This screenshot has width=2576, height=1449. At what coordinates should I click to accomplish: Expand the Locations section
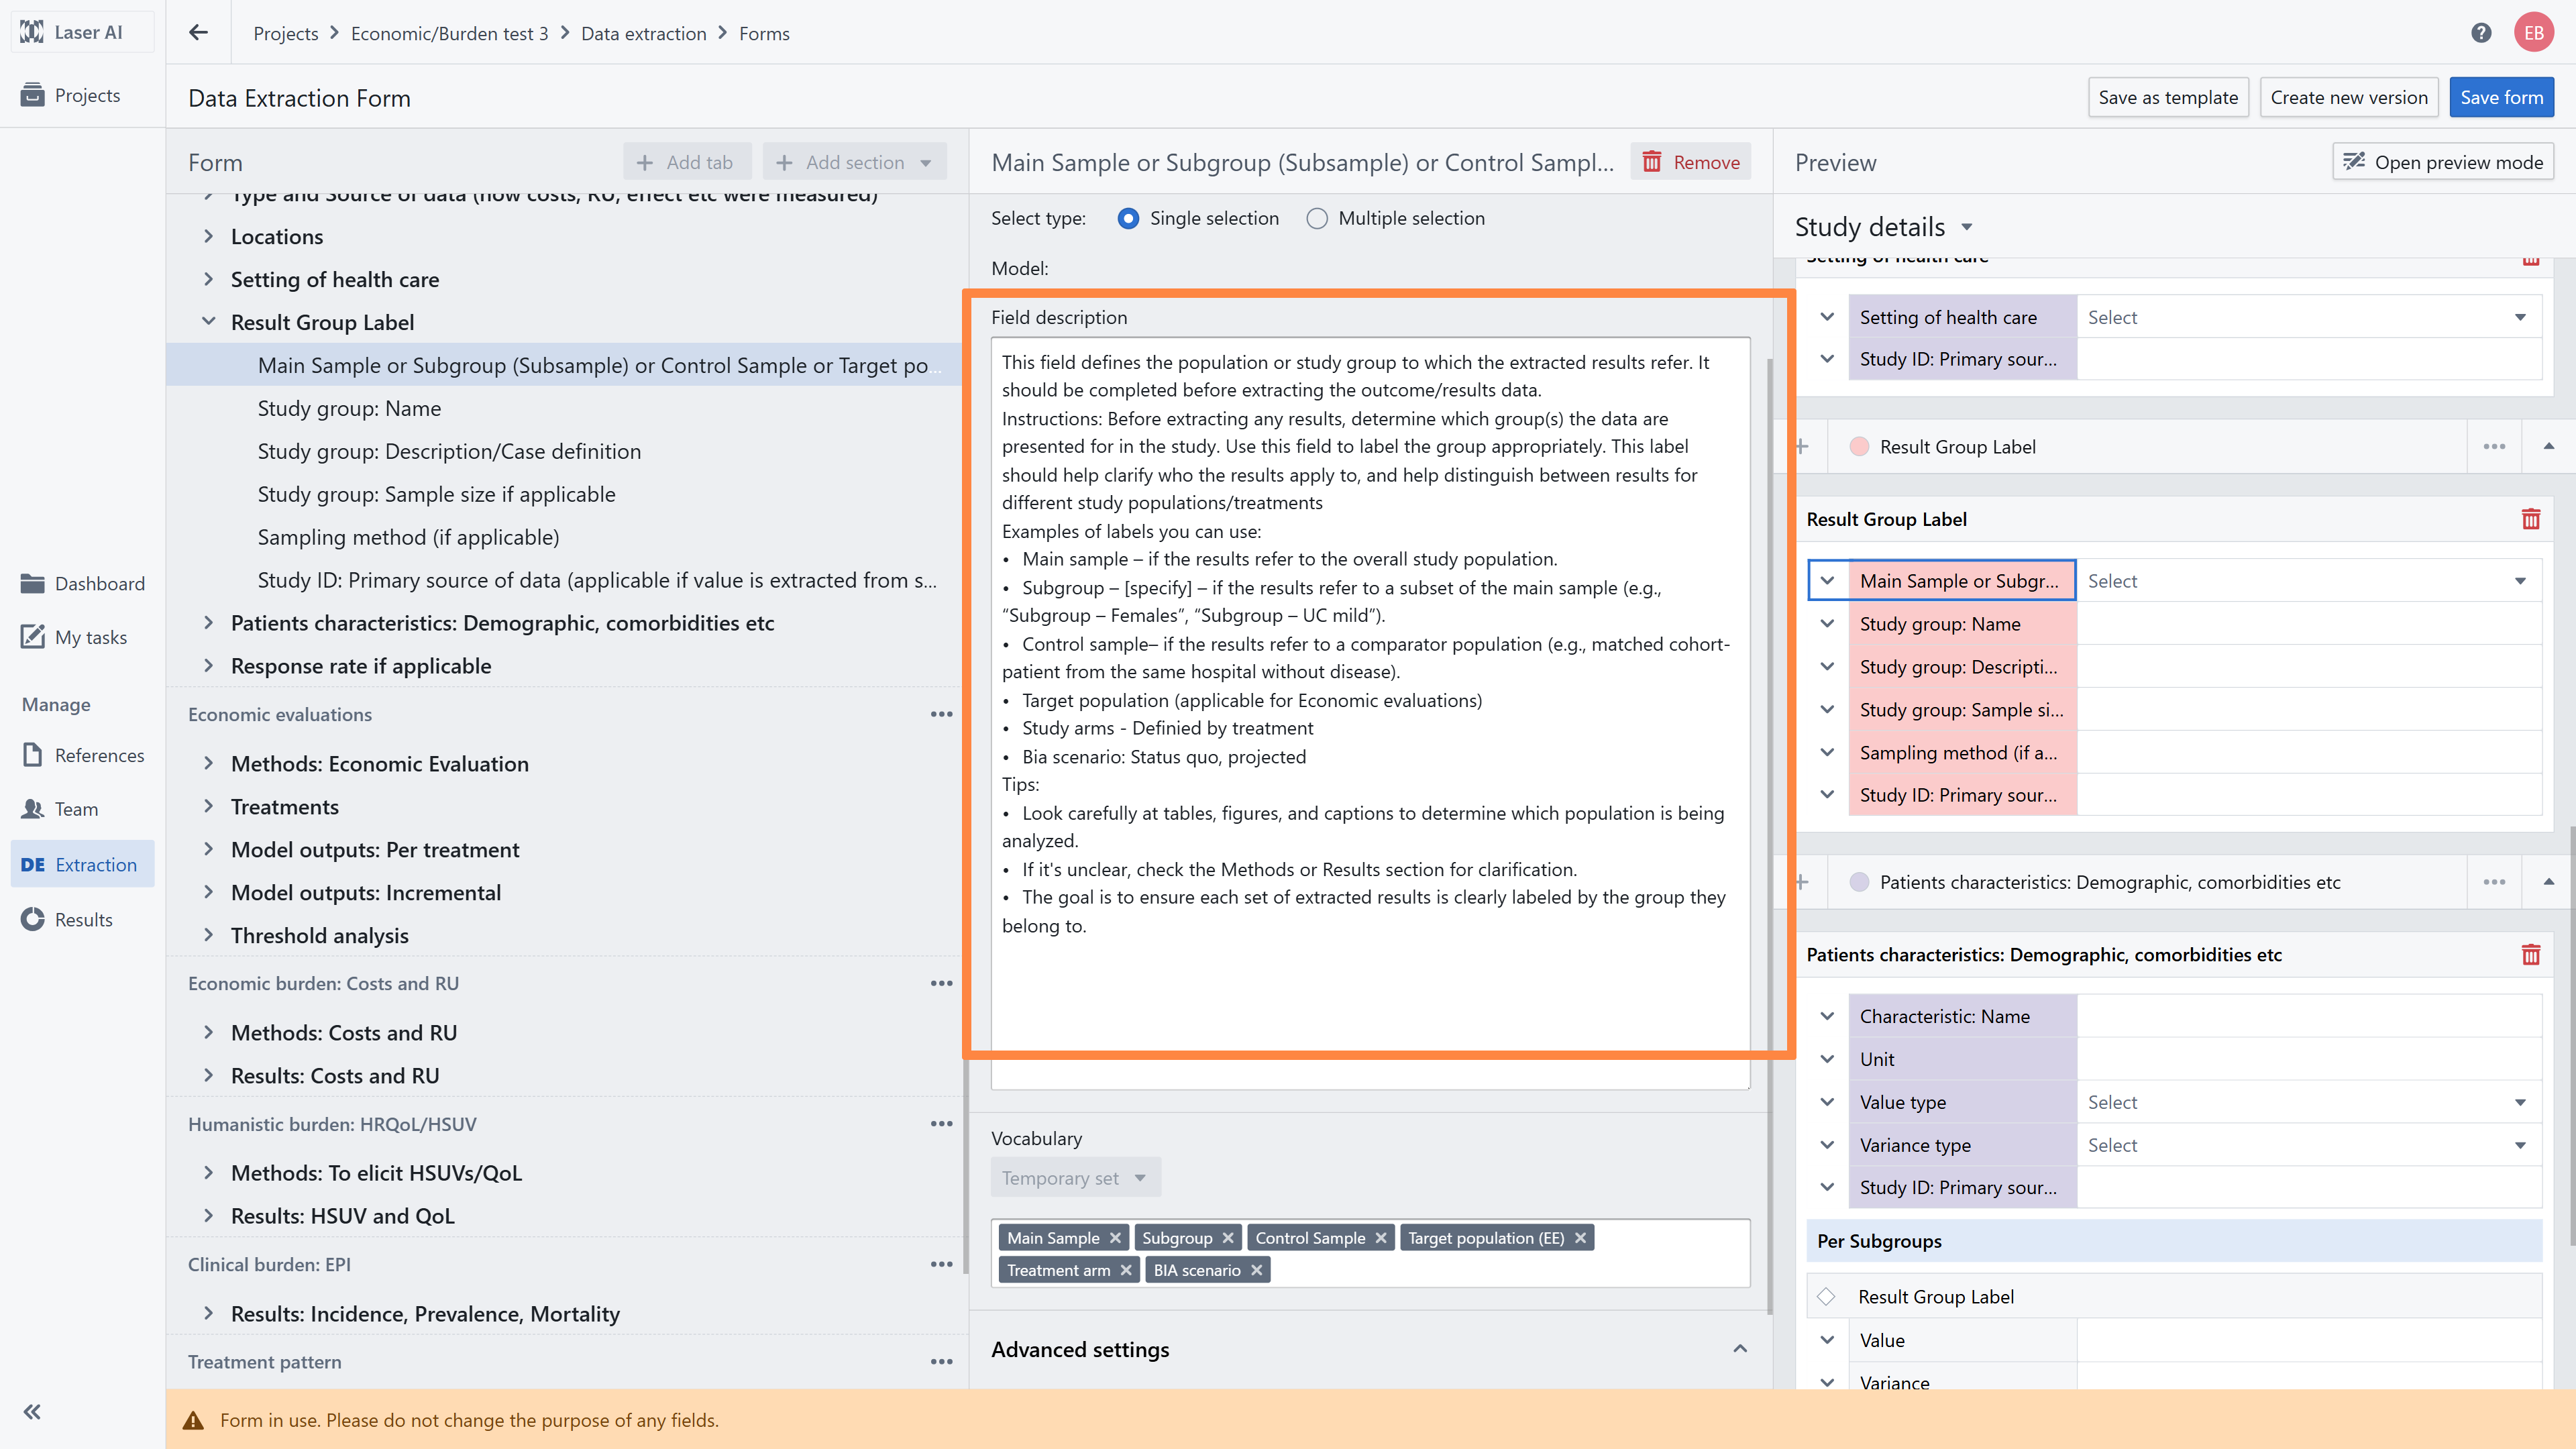click(x=208, y=236)
